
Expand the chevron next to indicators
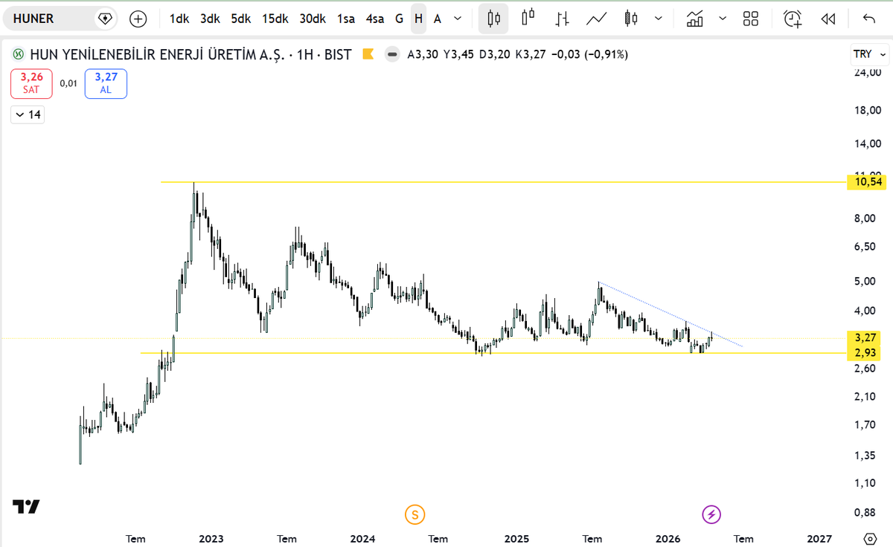(x=722, y=19)
